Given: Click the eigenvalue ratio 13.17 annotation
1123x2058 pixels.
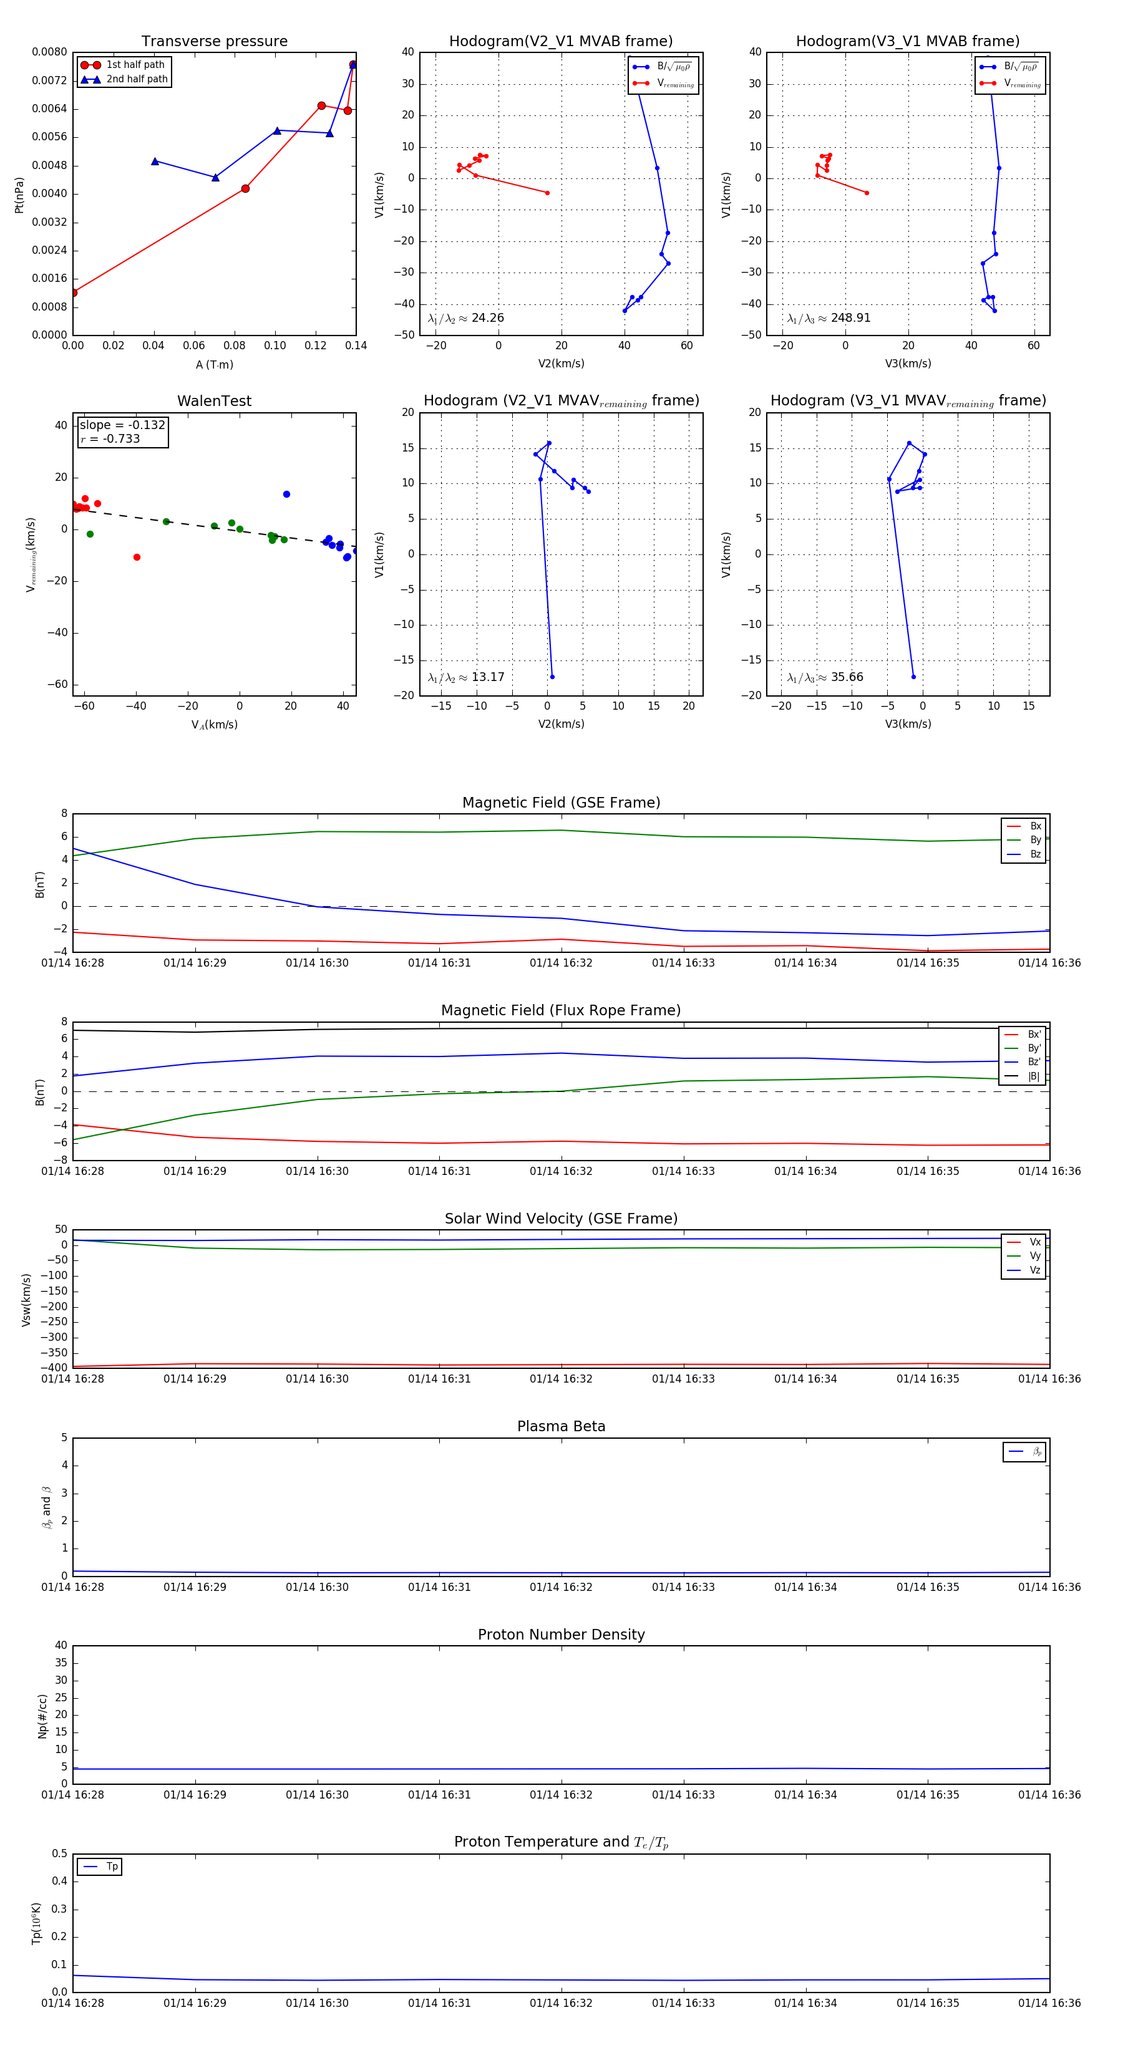Looking at the screenshot, I should click(466, 677).
